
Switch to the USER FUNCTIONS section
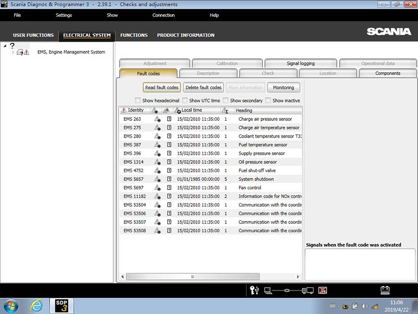[x=33, y=35]
